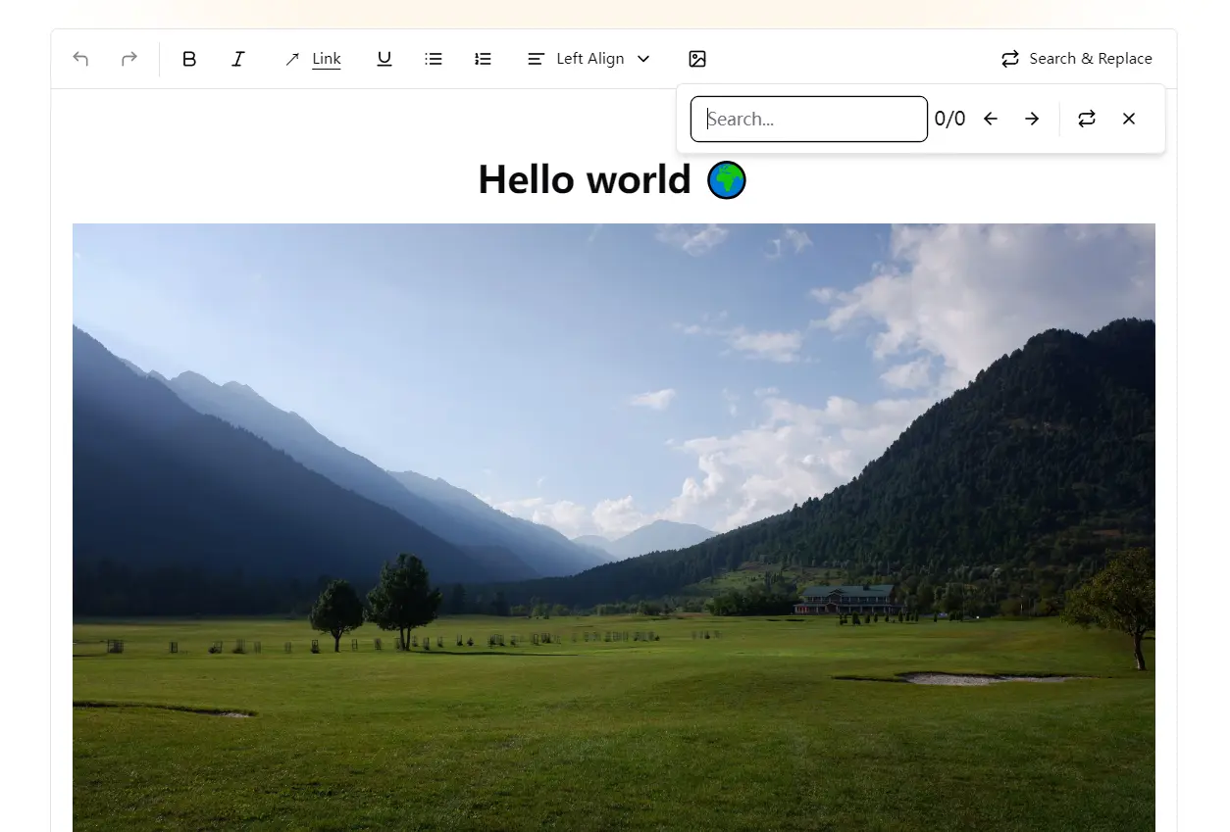The image size is (1230, 832).
Task: Show replace option inside search popup
Action: (1087, 119)
